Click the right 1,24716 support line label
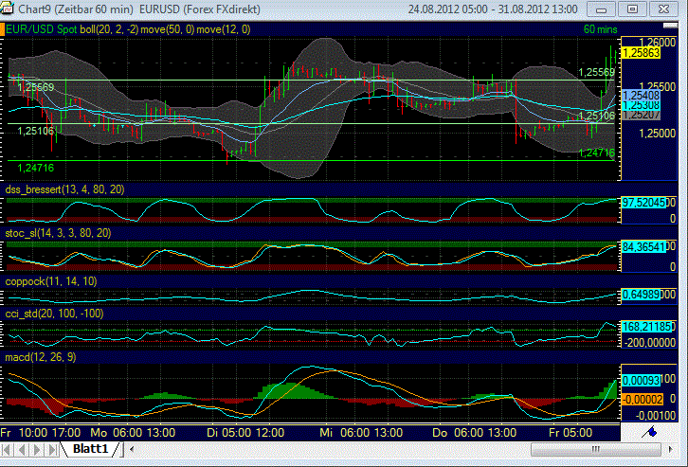 [597, 153]
